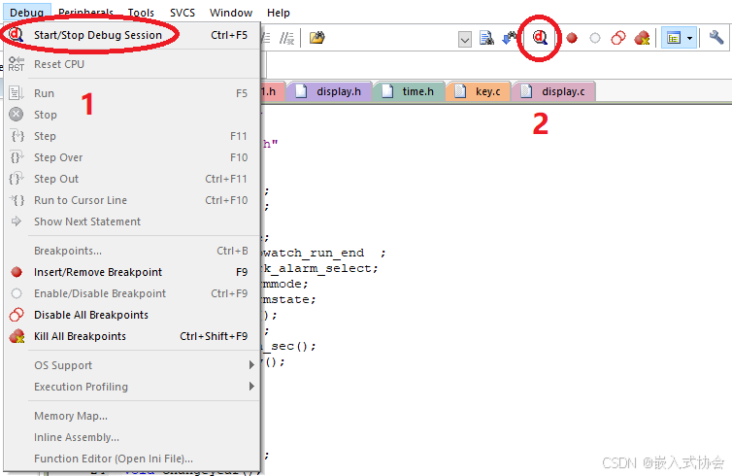The image size is (732, 476).
Task: Open Function Editor (Open Ini File)... entry
Action: coord(132,459)
